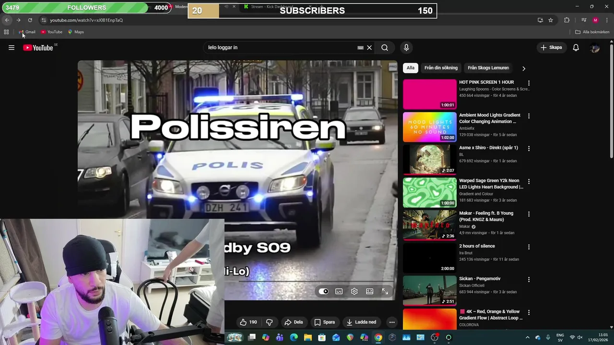The height and width of the screenshot is (345, 614).
Task: Share the video using Dela
Action: point(294,322)
